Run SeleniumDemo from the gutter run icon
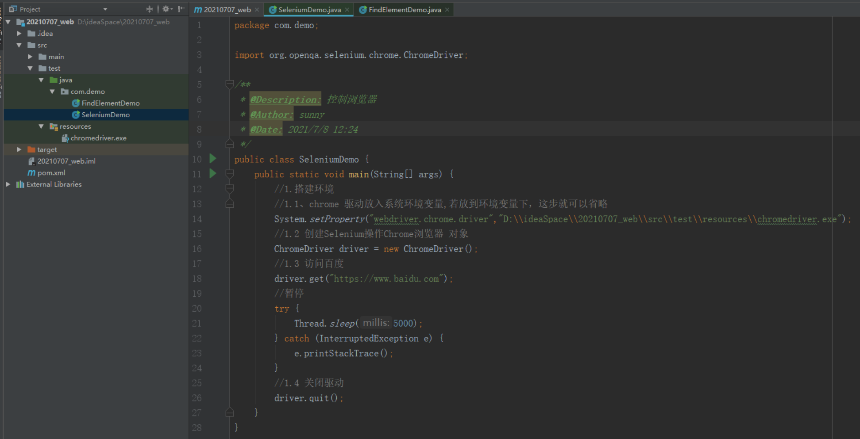The image size is (860, 439). (x=212, y=159)
